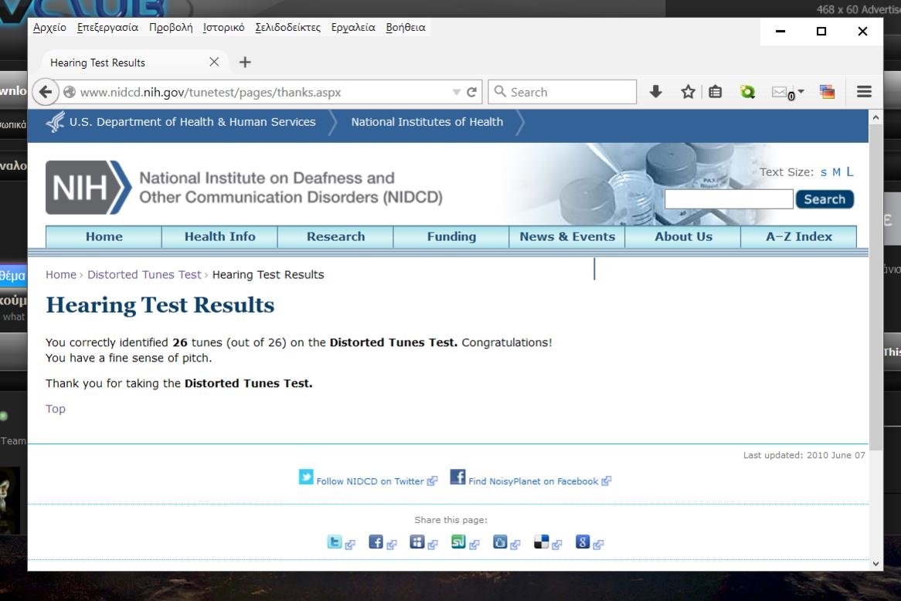Image resolution: width=901 pixels, height=601 pixels.
Task: Share page via StumbleUpon icon
Action: (x=458, y=542)
